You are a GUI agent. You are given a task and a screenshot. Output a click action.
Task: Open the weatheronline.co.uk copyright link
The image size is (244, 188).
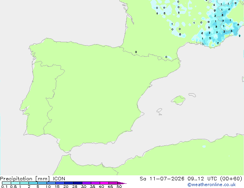point(212,185)
